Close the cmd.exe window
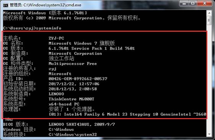 pos(205,3)
